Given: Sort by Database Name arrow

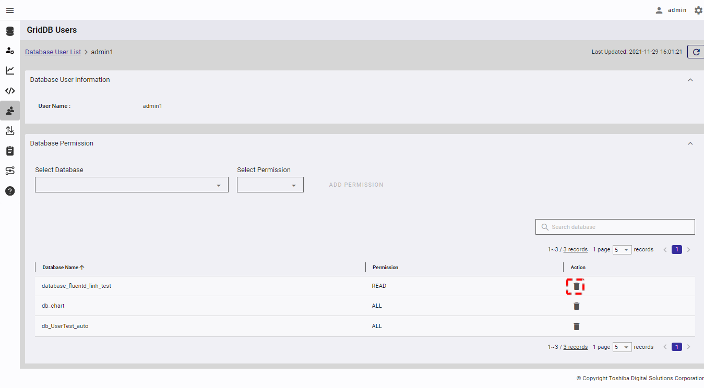Looking at the screenshot, I should 82,268.
